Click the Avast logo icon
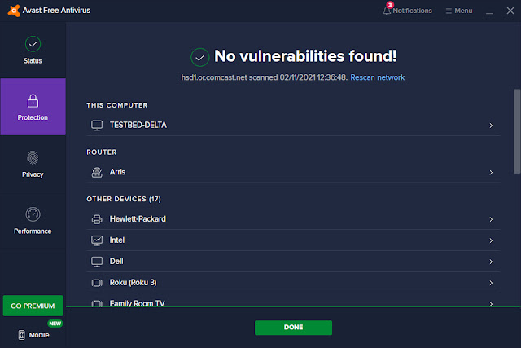 coord(14,11)
